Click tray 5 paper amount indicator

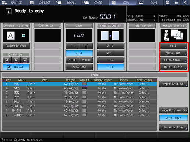point(84,102)
